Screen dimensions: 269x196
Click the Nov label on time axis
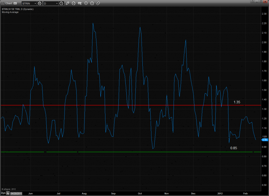pos(166,194)
